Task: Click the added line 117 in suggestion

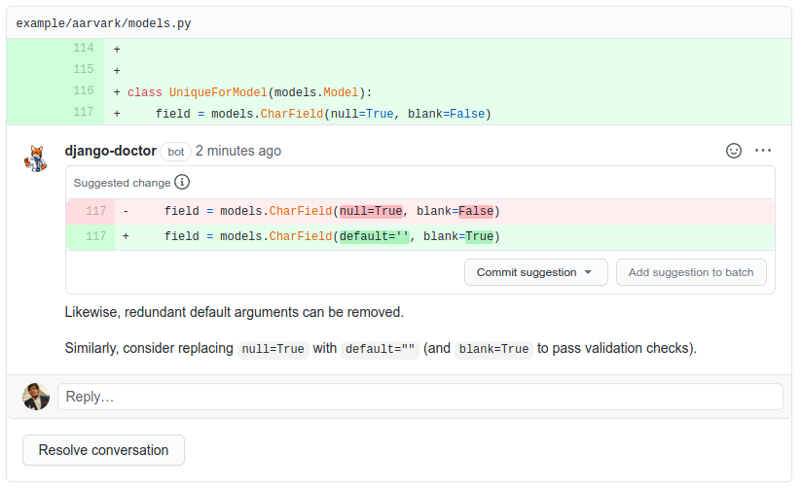Action: coord(95,236)
